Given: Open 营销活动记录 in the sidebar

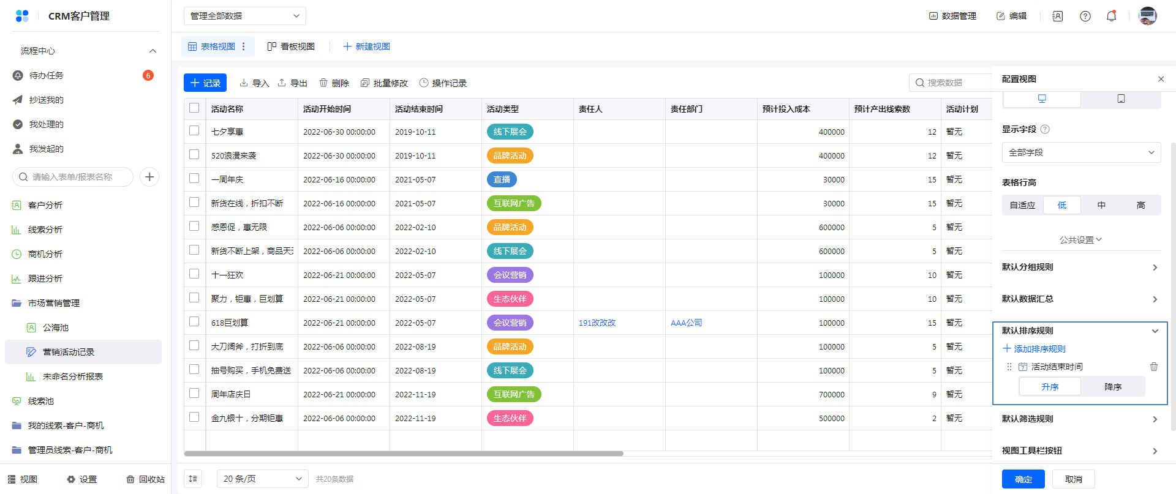Looking at the screenshot, I should [x=69, y=352].
